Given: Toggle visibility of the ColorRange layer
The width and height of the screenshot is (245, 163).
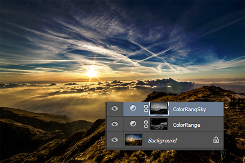Looking at the screenshot, I should [115, 124].
